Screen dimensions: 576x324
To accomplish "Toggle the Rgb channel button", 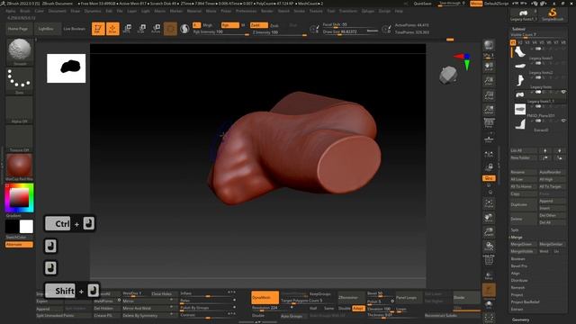I will 230,25.
